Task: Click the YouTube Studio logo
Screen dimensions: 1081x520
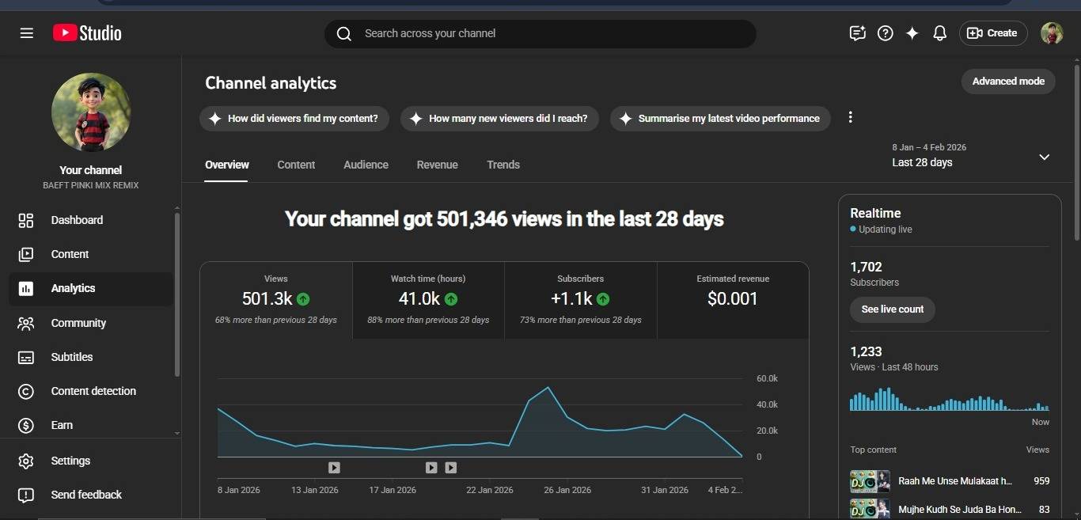Action: (x=88, y=33)
